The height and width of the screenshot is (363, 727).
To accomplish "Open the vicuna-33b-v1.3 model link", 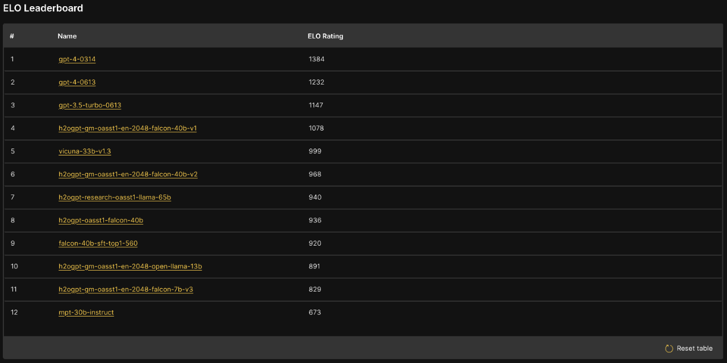I will [x=85, y=151].
